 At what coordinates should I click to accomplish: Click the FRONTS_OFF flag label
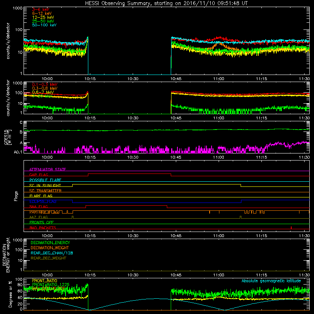point(42,223)
